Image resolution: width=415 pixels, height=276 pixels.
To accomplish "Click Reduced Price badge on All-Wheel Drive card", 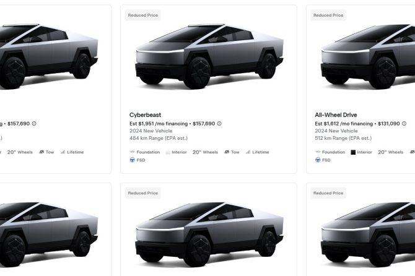I will point(328,15).
